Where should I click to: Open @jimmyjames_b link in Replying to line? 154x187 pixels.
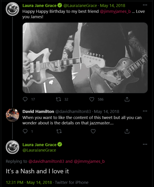(x=89, y=161)
